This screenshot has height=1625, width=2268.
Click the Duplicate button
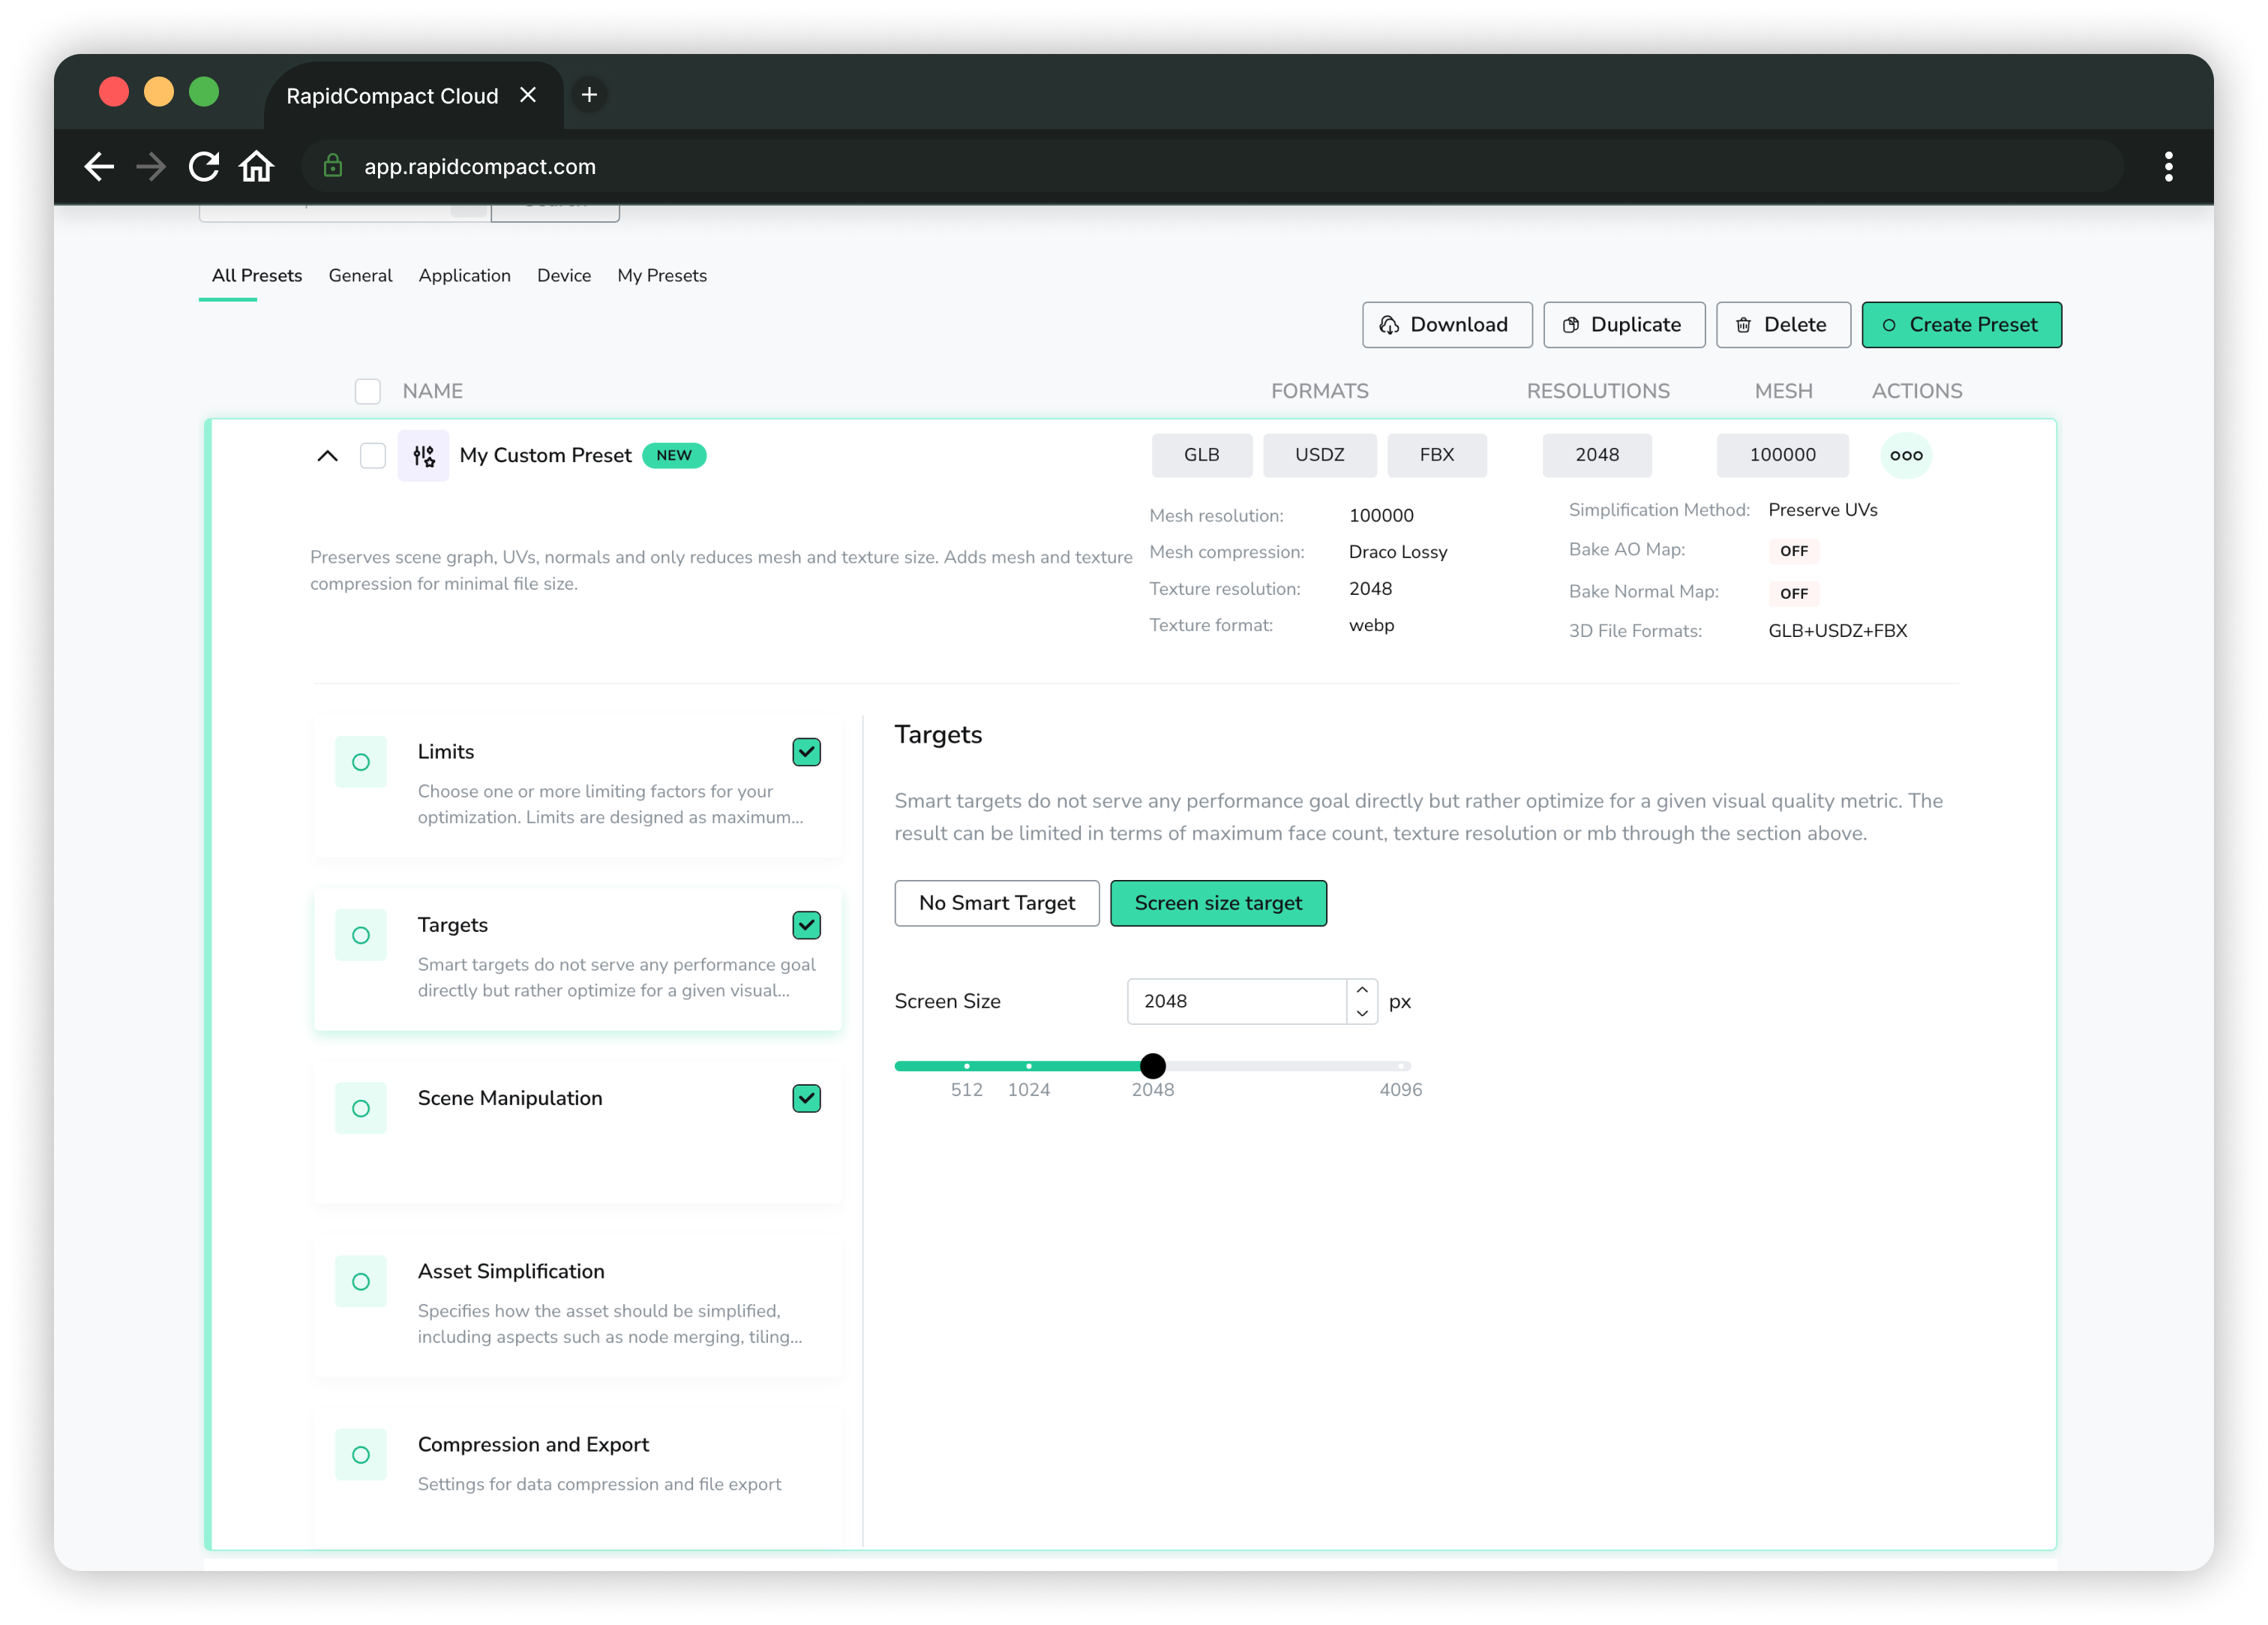click(1624, 325)
